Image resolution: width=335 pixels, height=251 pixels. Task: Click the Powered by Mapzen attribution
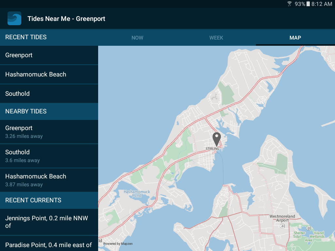click(118, 244)
